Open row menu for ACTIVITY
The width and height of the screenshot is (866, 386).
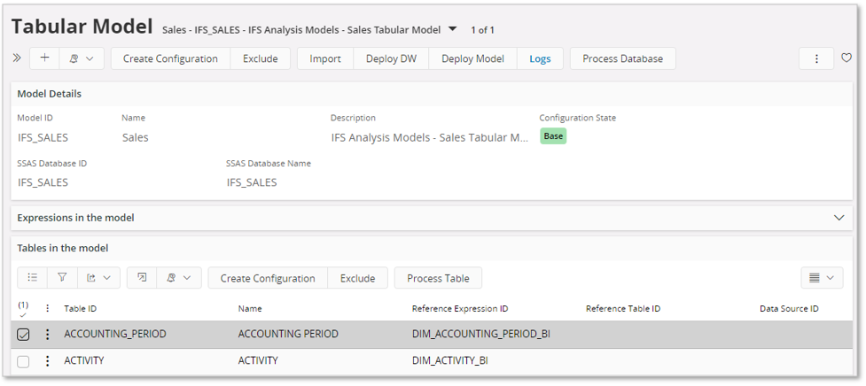pos(48,361)
